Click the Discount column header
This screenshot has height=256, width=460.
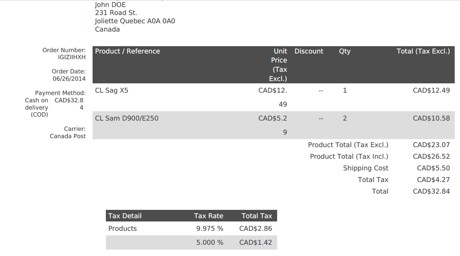[309, 51]
